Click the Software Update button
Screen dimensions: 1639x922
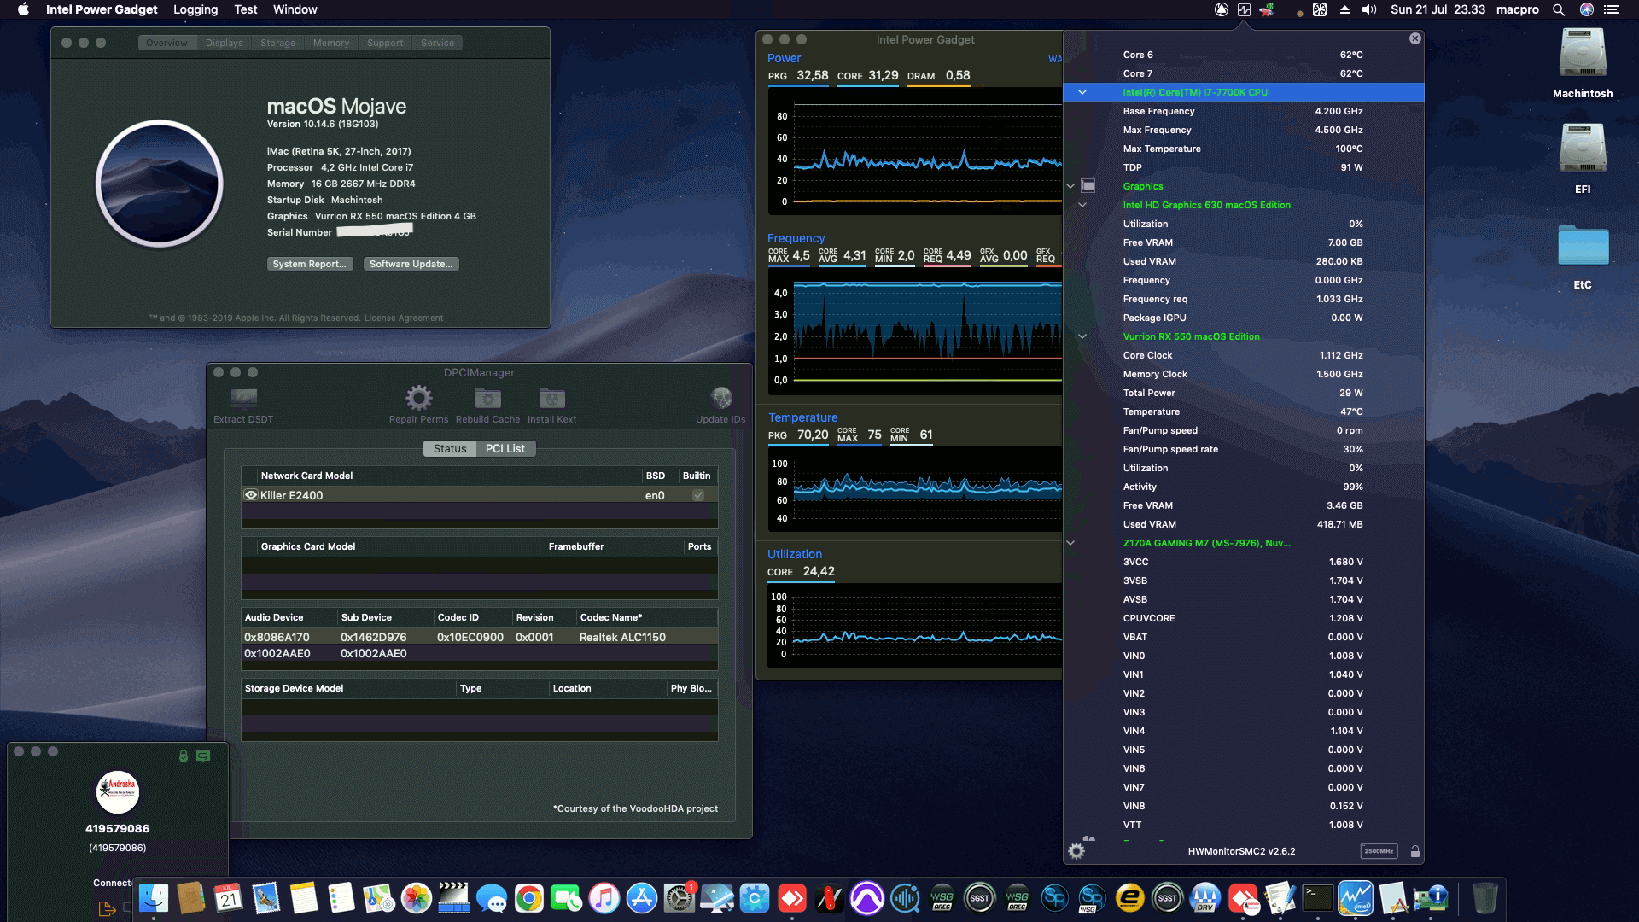411,264
